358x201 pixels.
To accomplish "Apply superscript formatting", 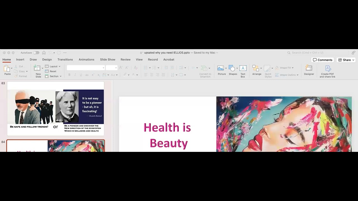I will pyautogui.click(x=93, y=75).
